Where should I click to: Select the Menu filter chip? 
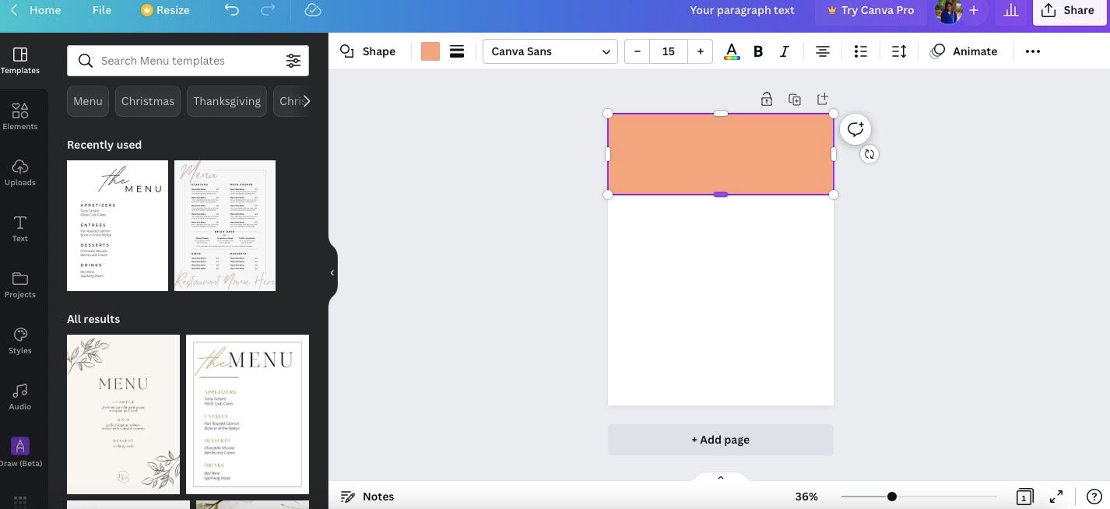pos(88,101)
